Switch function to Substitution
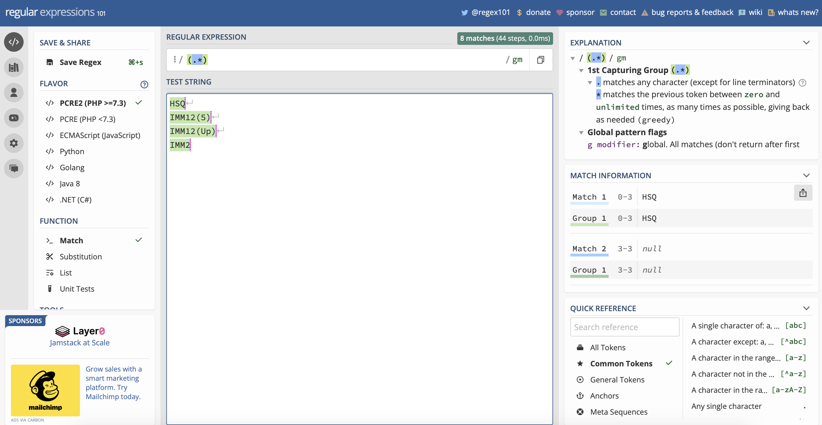The image size is (822, 425). tap(81, 256)
